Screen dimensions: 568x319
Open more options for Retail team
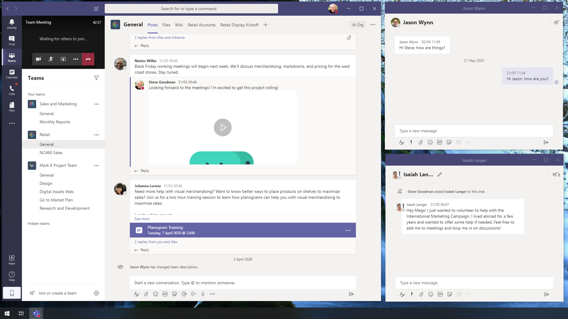click(96, 135)
